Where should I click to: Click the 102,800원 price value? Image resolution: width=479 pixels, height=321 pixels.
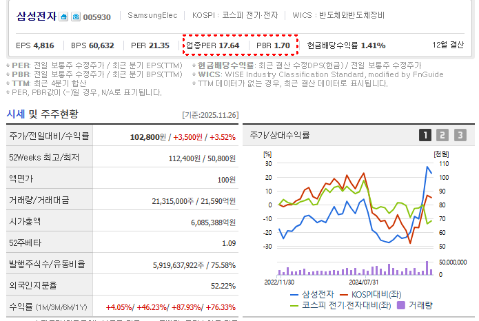coord(148,137)
